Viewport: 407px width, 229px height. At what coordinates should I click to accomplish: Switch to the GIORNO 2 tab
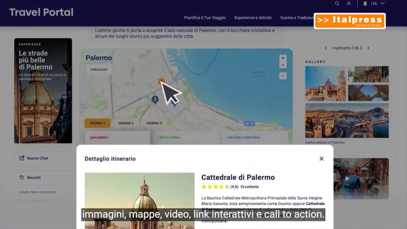click(126, 123)
